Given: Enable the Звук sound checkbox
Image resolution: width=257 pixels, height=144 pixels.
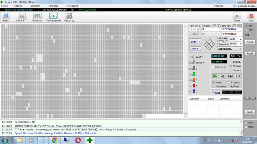Looking at the screenshot, I should [x=246, y=123].
